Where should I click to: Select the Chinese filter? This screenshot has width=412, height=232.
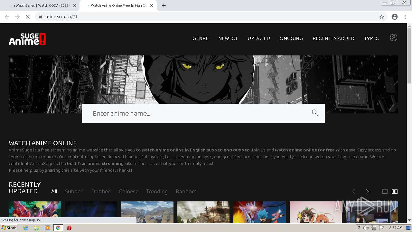[x=128, y=191]
